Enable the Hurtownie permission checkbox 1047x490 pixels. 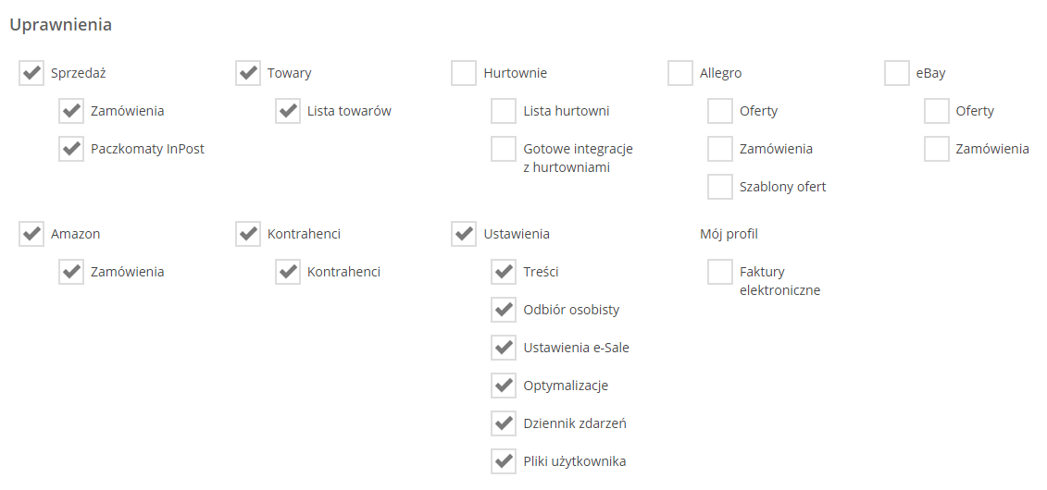coord(464,73)
